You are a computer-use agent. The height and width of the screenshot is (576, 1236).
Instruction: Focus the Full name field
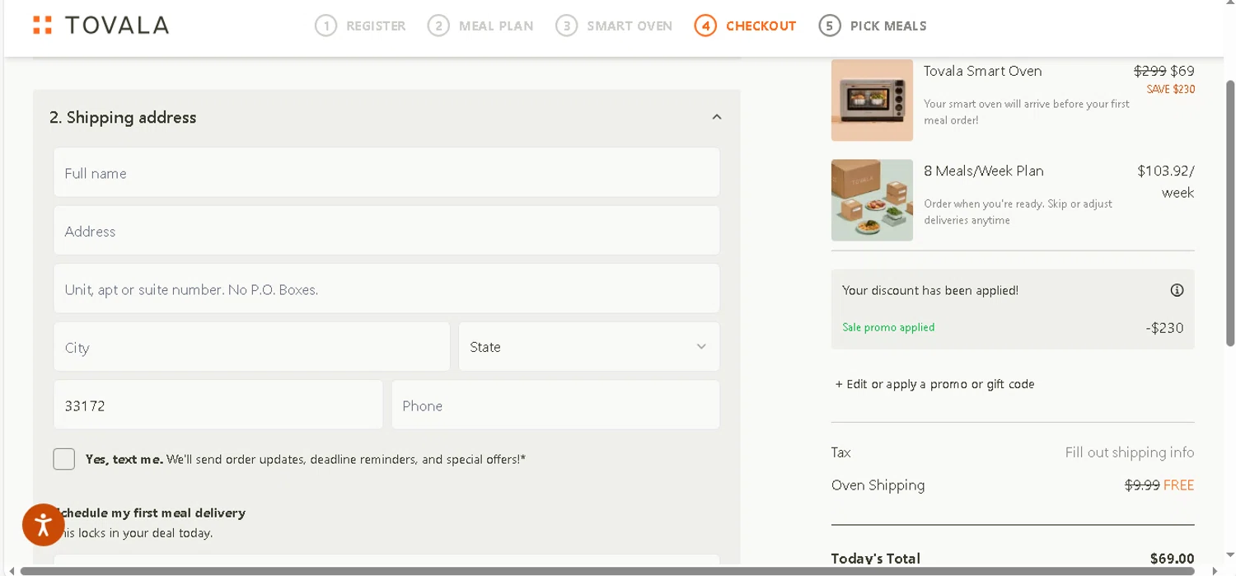(x=386, y=173)
